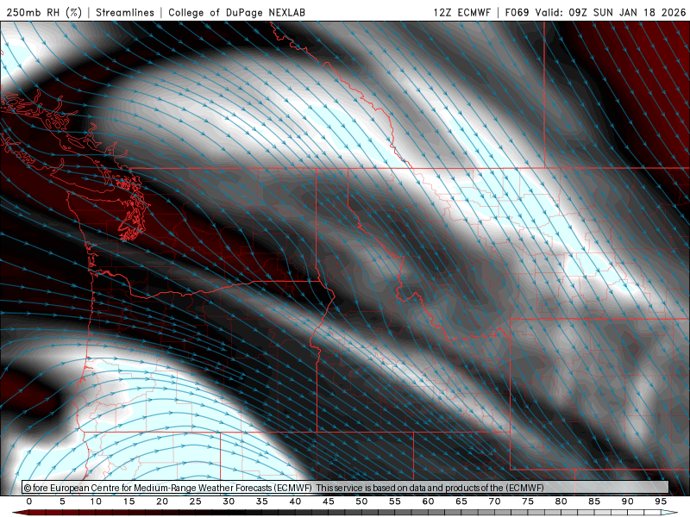The width and height of the screenshot is (690, 517).
Task: Click the "30" legend value
Action: pyautogui.click(x=229, y=501)
